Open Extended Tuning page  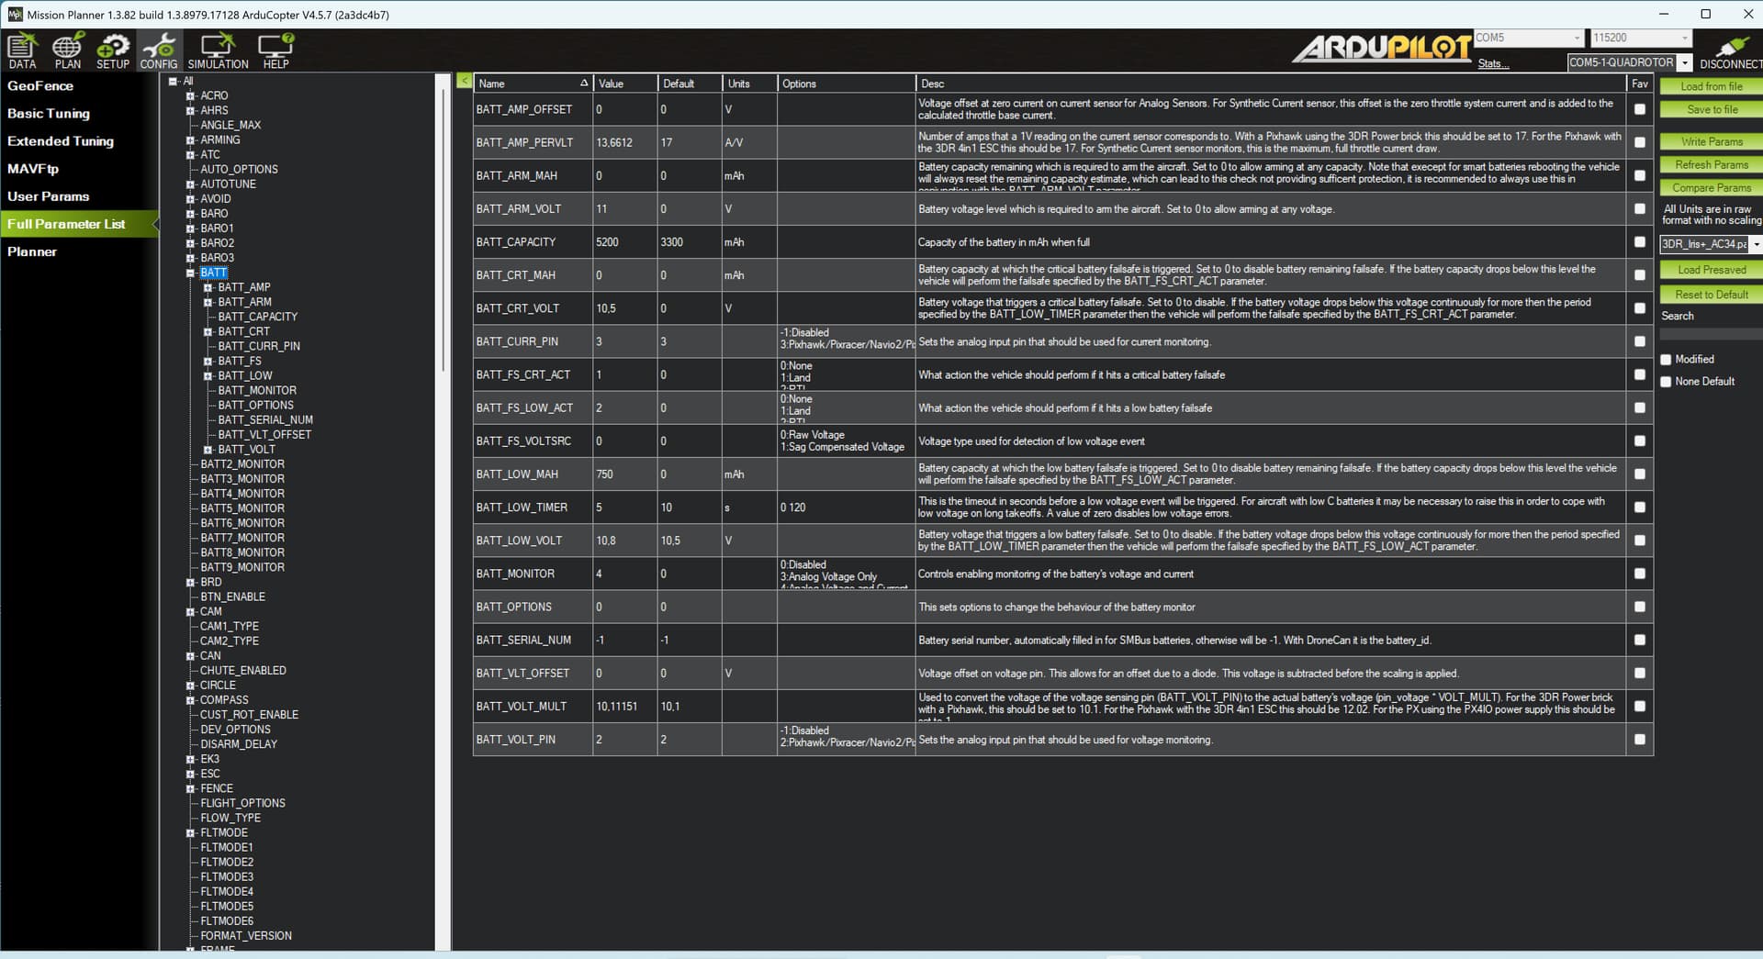61,141
